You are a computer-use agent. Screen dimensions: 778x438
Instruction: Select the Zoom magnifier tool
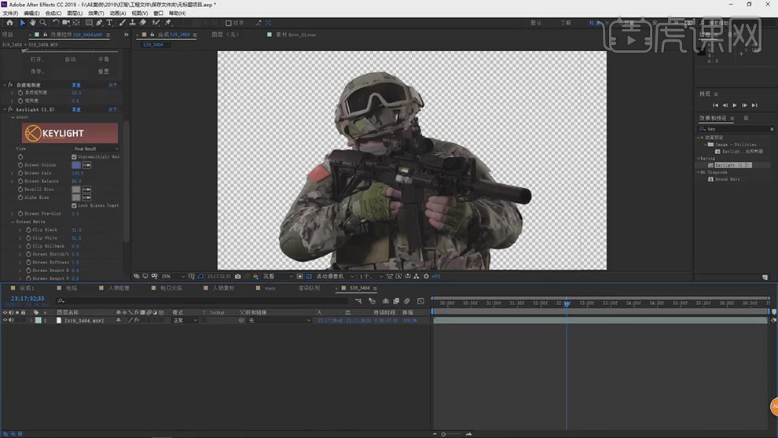(x=42, y=23)
